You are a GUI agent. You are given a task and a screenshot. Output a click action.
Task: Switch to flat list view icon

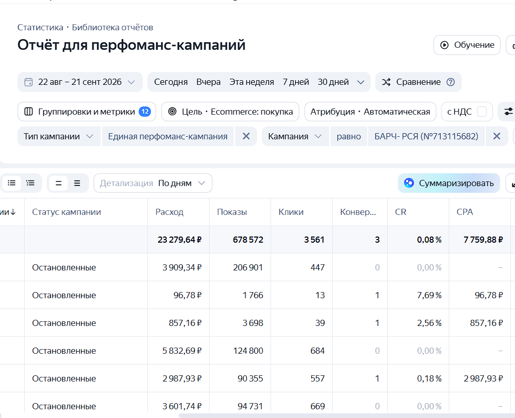[12, 183]
